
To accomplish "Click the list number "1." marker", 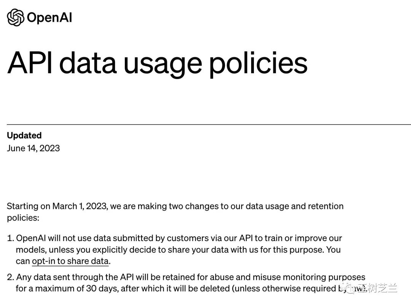I will pos(10,238).
